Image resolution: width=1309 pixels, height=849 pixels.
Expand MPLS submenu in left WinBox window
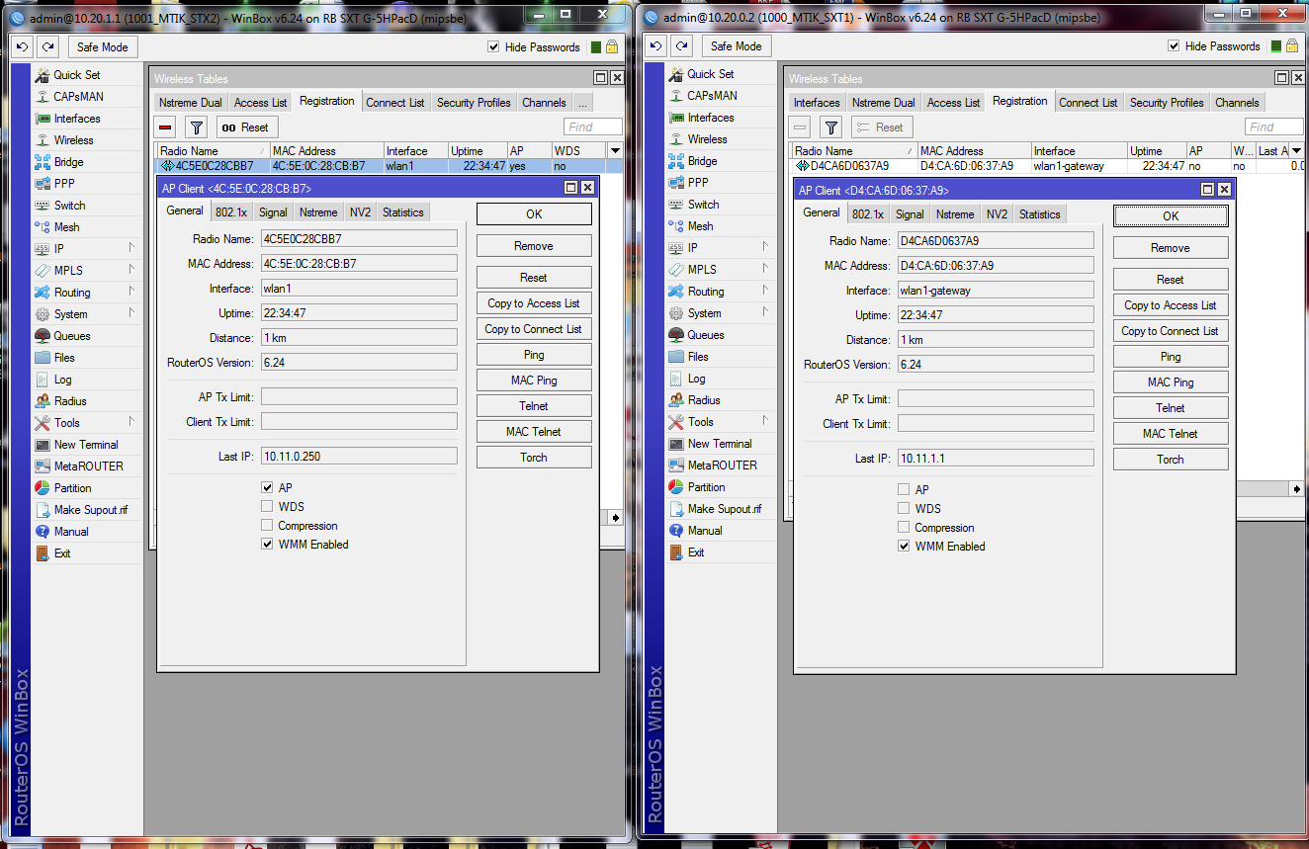click(131, 271)
